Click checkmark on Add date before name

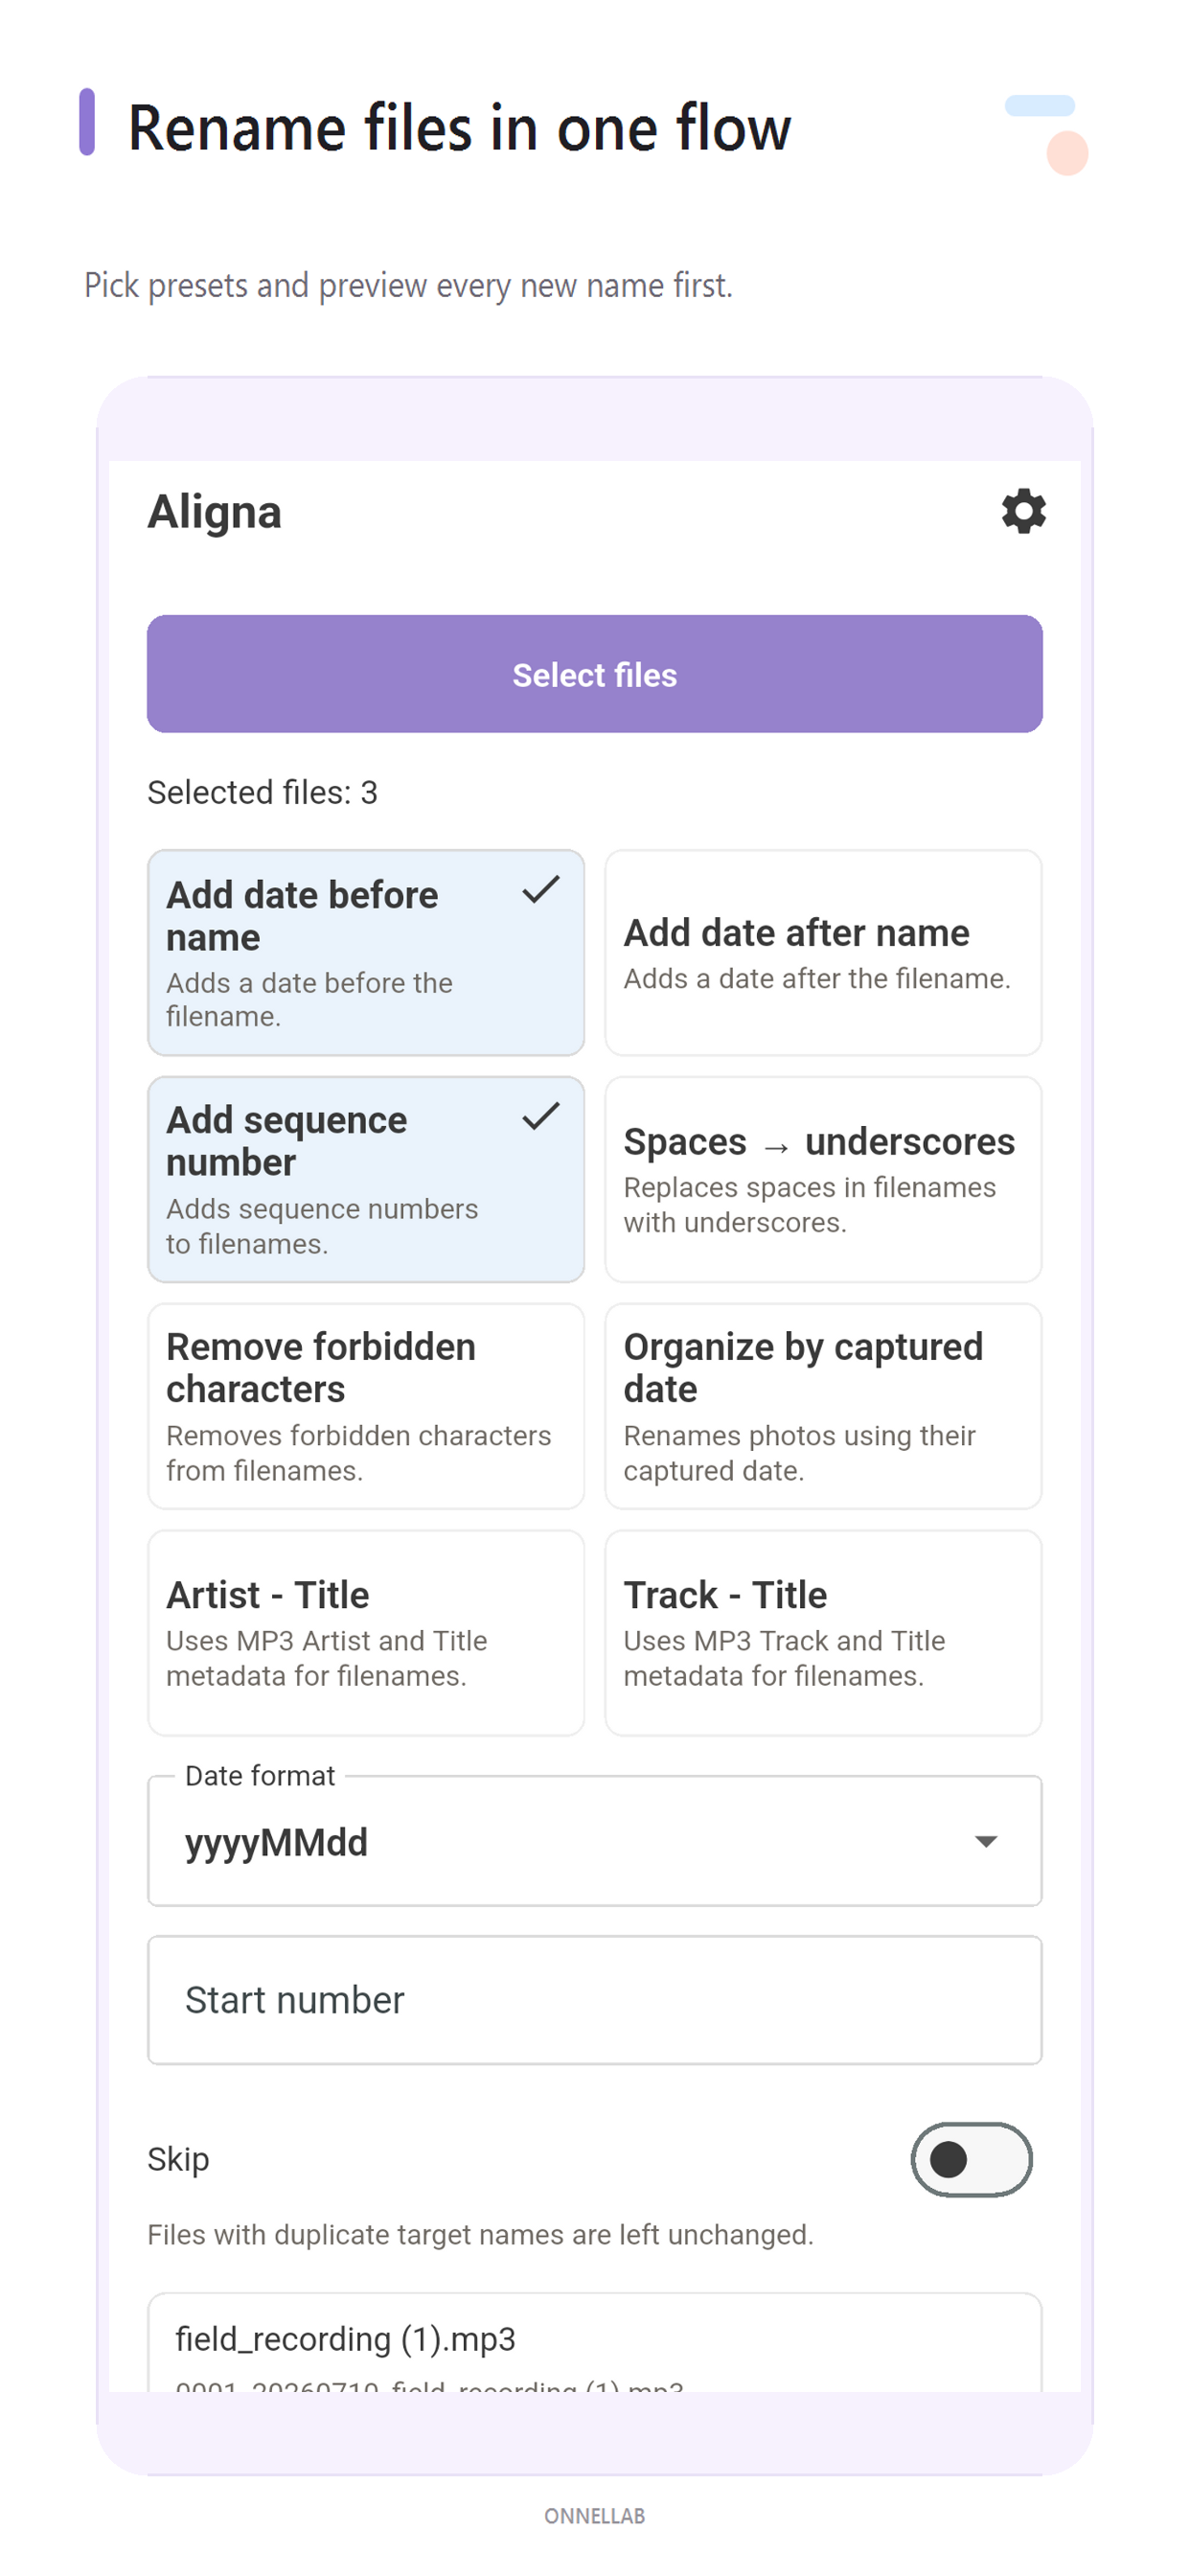(540, 889)
